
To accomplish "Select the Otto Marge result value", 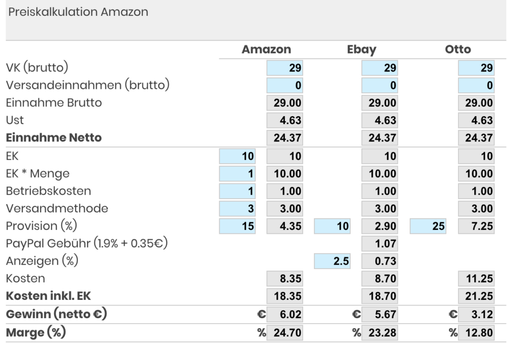I will click(476, 333).
